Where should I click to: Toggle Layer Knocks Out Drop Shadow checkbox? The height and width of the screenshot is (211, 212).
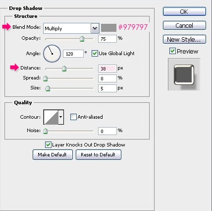click(x=48, y=144)
